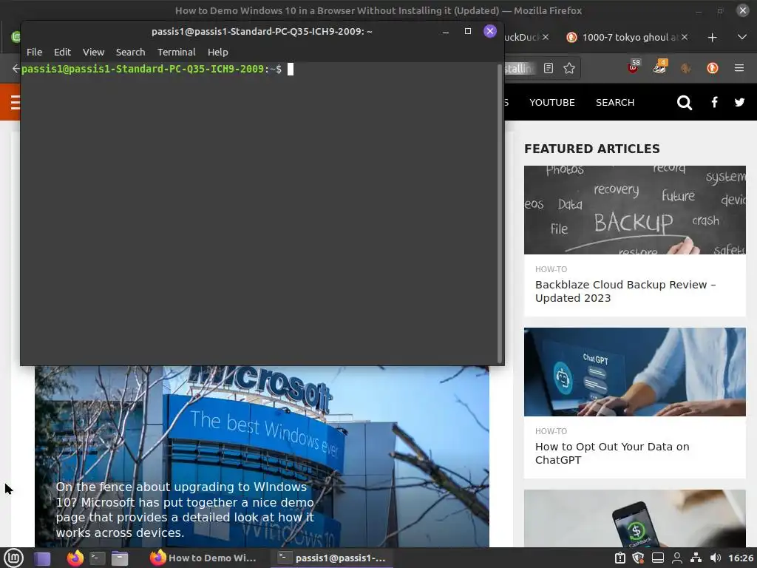Open the Search menu in terminal

tap(130, 53)
